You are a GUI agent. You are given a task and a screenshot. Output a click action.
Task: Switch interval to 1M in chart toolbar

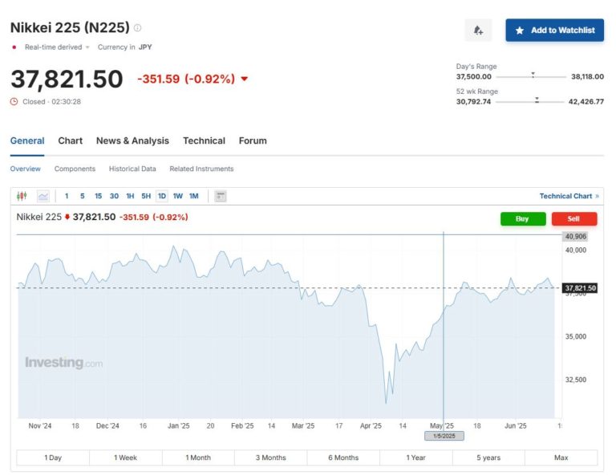(193, 196)
